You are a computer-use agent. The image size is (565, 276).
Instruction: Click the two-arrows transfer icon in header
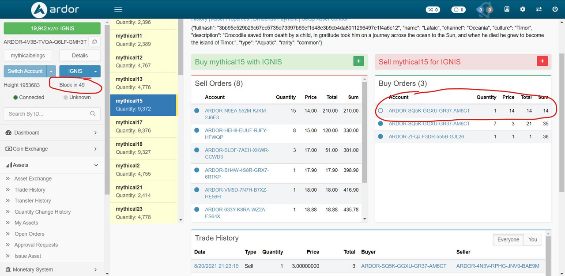pos(539,9)
